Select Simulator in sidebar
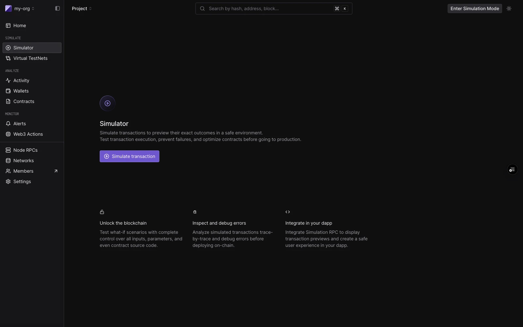The image size is (523, 327). 32,48
